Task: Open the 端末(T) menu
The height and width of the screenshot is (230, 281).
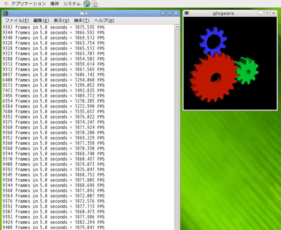Action: (x=82, y=20)
